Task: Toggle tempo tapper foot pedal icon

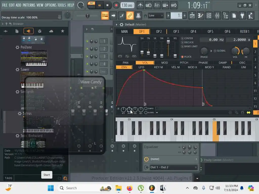Action: [251, 16]
